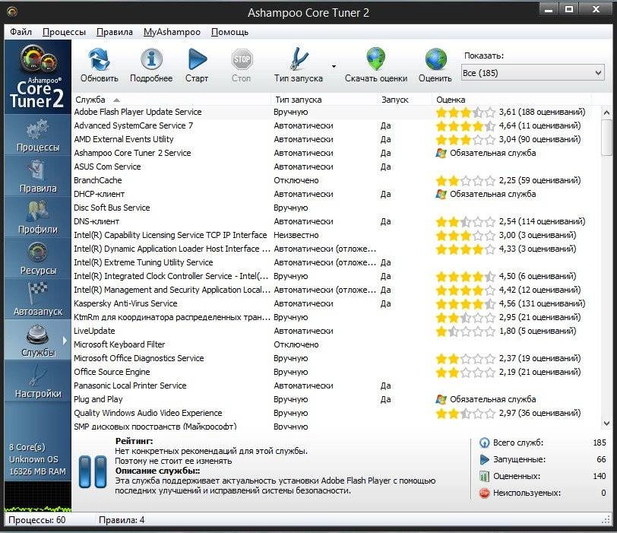Open the Правила sidebar section
This screenshot has height=533, width=617.
38,176
